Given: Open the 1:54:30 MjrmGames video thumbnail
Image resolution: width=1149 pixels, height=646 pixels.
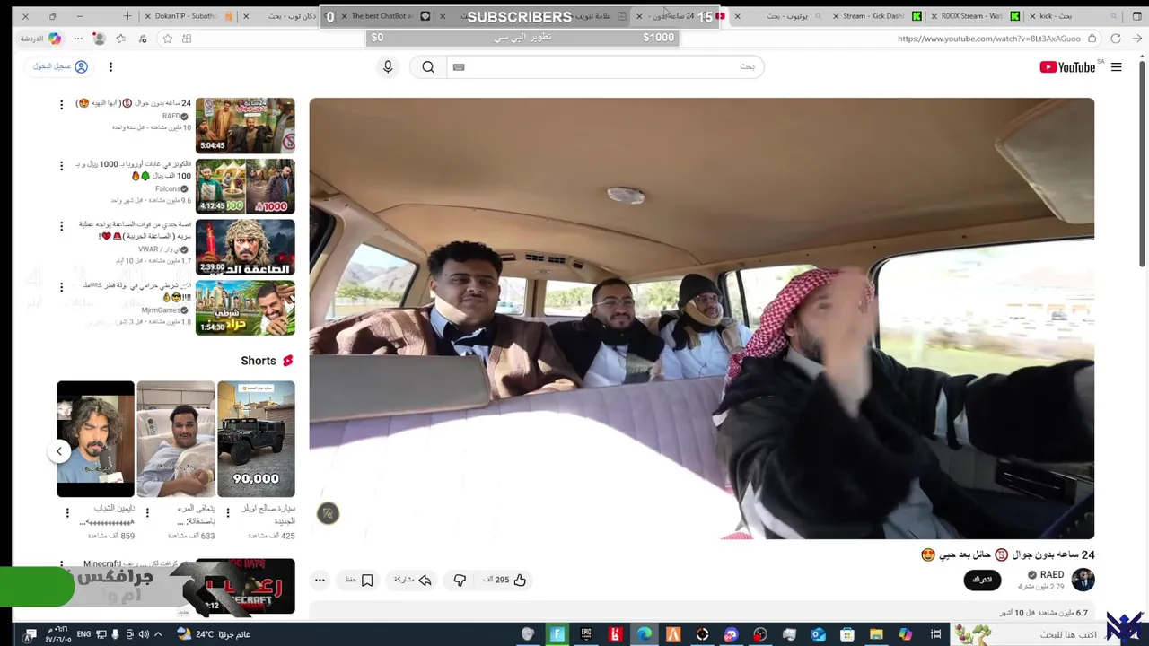Looking at the screenshot, I should [245, 308].
